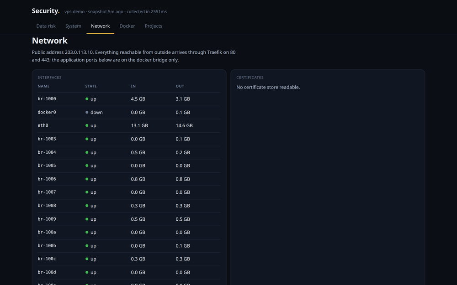Click the 4.5 GB IN value for br-1000
The image size is (457, 285).
point(138,99)
